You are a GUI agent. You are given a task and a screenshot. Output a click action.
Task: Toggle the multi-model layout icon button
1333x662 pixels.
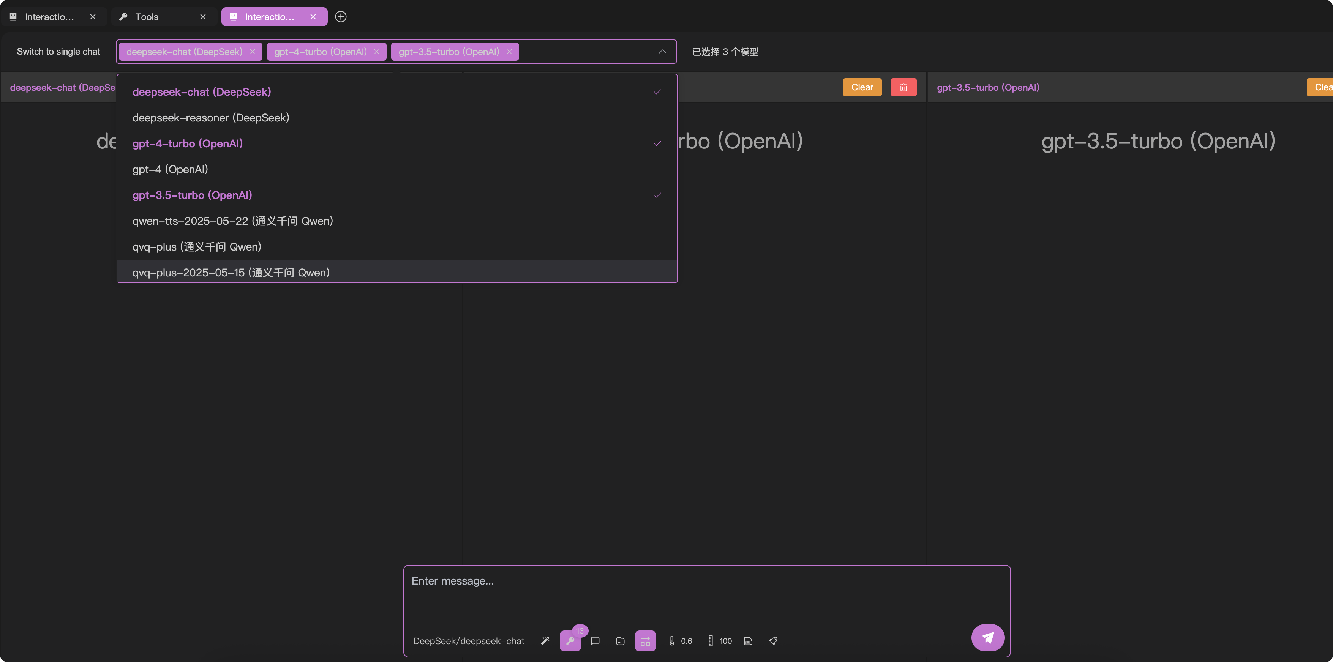[645, 641]
